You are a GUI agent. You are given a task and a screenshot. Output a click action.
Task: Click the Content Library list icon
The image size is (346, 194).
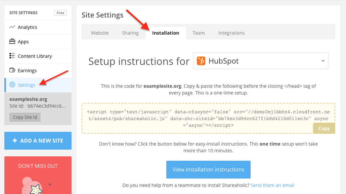click(12, 56)
